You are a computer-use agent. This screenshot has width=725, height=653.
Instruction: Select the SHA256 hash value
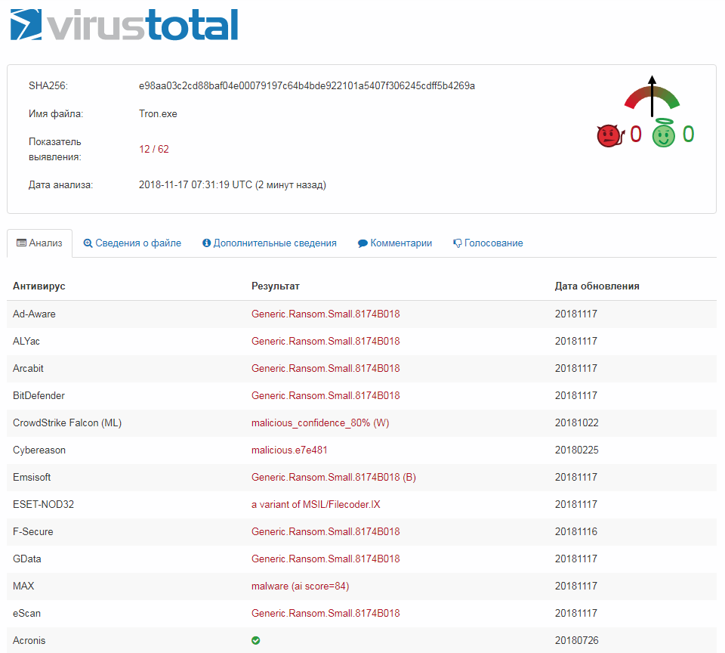(x=307, y=85)
